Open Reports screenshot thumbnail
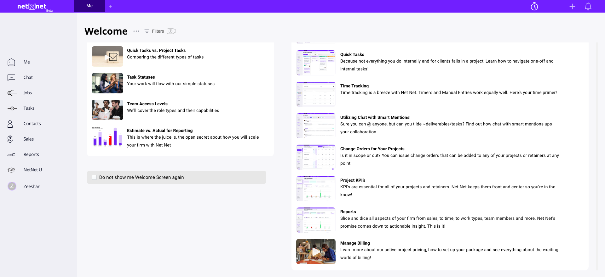The width and height of the screenshot is (605, 277). pos(316,220)
